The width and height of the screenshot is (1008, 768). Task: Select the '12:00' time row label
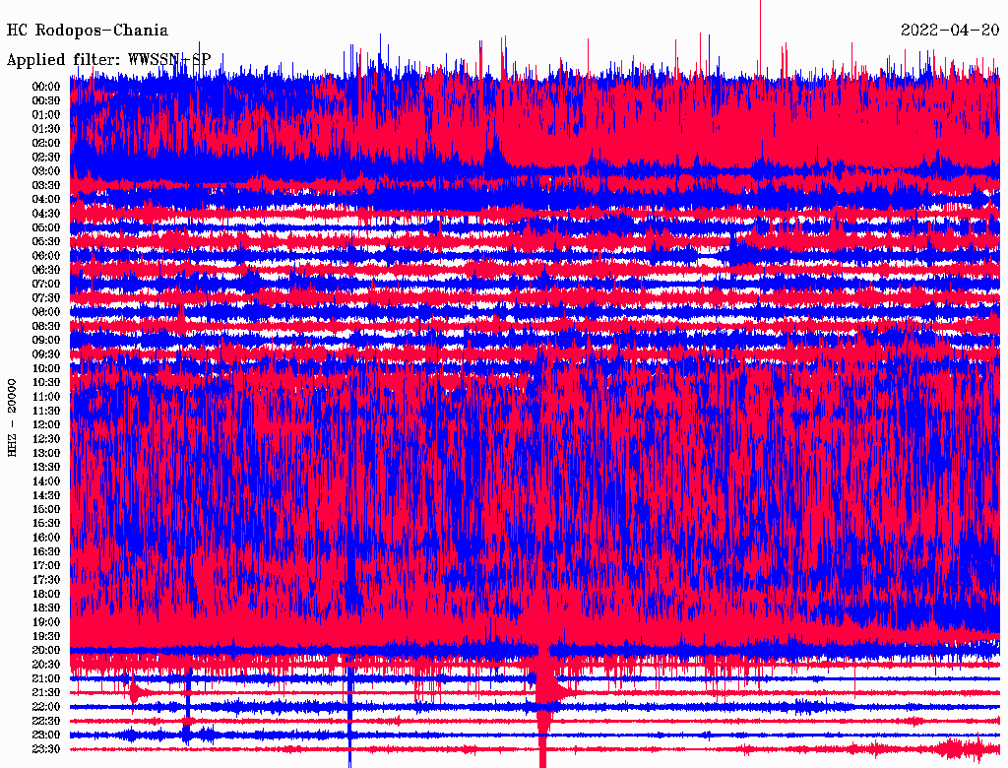pyautogui.click(x=46, y=425)
